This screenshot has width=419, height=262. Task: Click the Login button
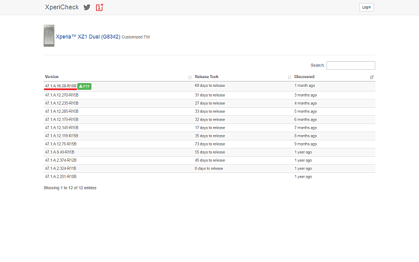click(x=367, y=7)
